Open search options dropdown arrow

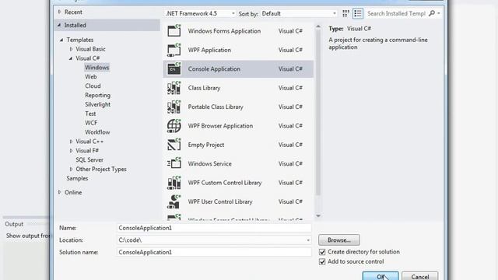(x=439, y=14)
